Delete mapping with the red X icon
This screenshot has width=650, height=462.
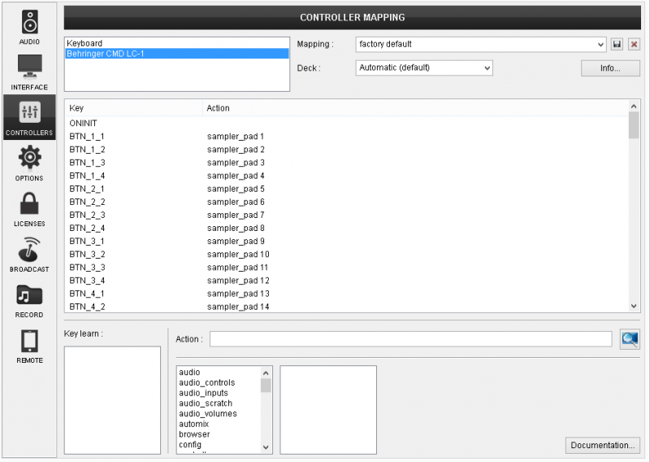click(x=634, y=44)
